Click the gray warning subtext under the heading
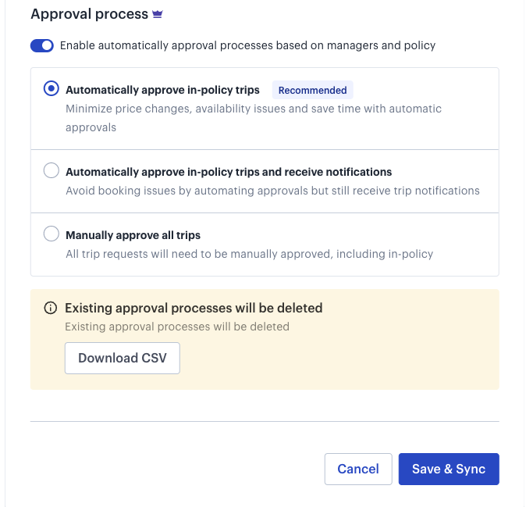Viewport: 526px width, 507px height. click(177, 327)
